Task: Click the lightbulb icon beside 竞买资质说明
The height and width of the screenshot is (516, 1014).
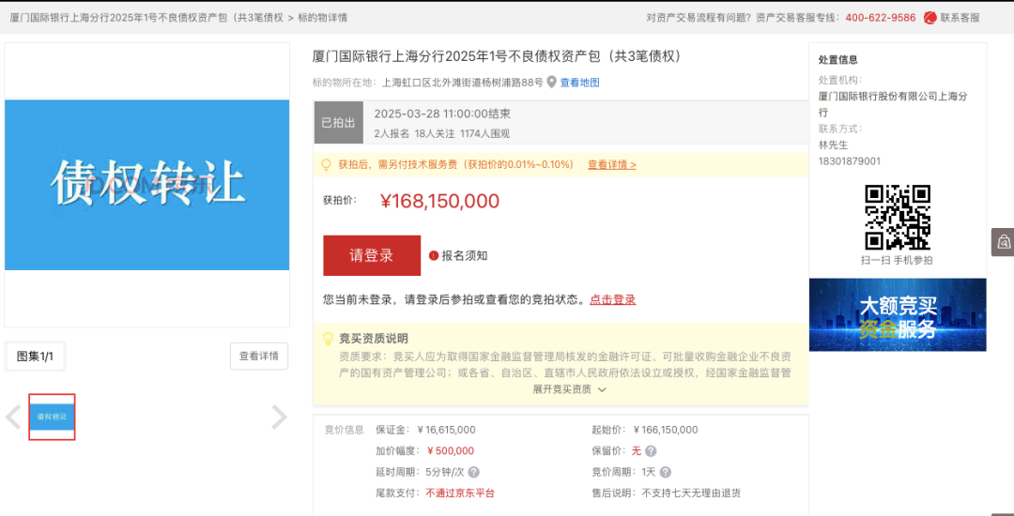Action: click(328, 339)
